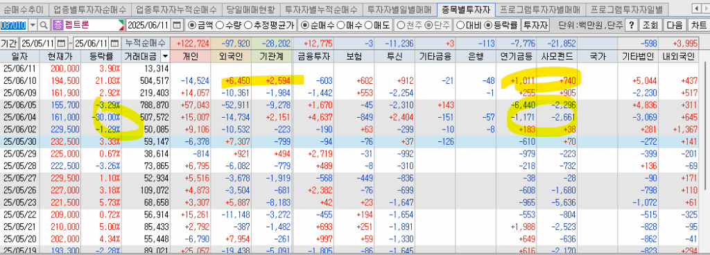Click the 사모펀드 column header
Image resolution: width=710 pixels, height=255 pixels.
point(557,57)
